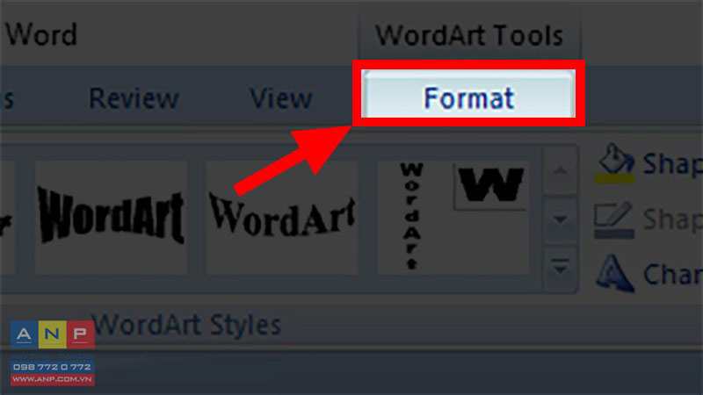
Task: Click the Shape Outline pencil icon
Action: (x=613, y=219)
